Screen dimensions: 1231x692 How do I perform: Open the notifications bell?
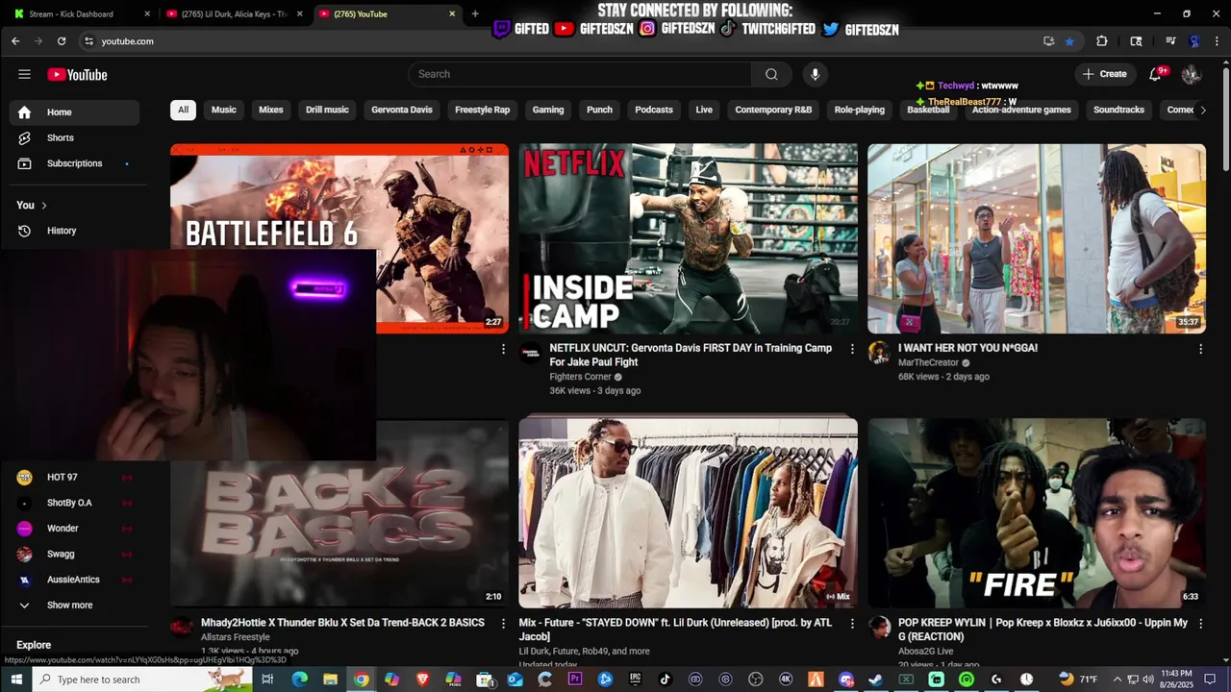(1156, 74)
